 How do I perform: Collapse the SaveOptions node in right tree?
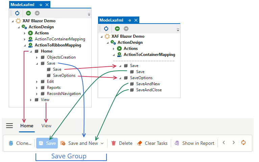point(120,78)
